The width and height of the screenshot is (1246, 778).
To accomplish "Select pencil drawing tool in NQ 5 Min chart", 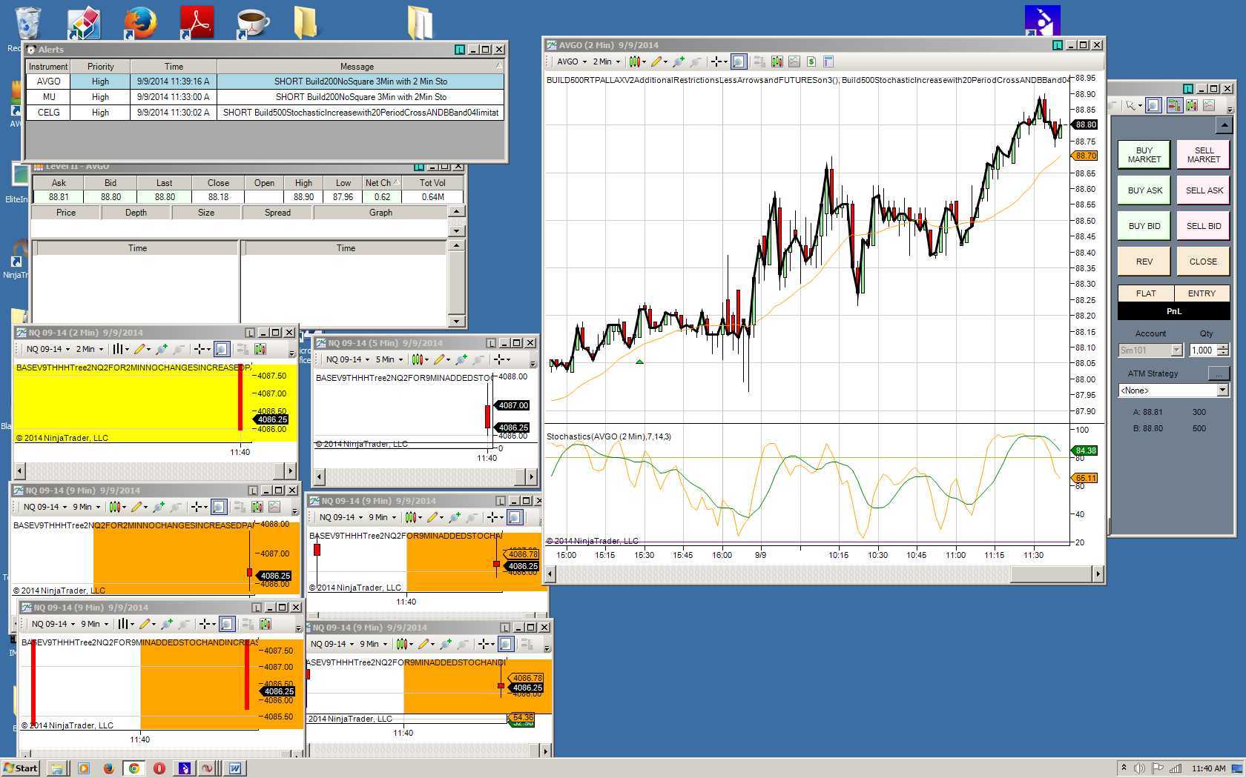I will tap(439, 359).
